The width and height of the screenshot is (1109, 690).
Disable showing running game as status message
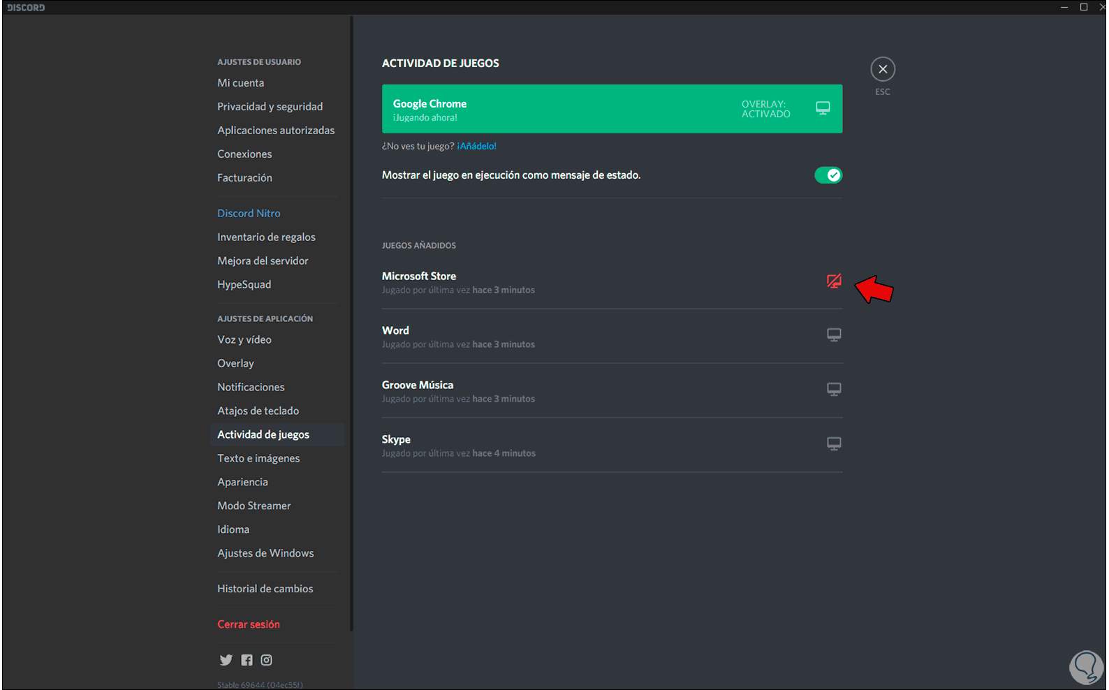tap(828, 175)
